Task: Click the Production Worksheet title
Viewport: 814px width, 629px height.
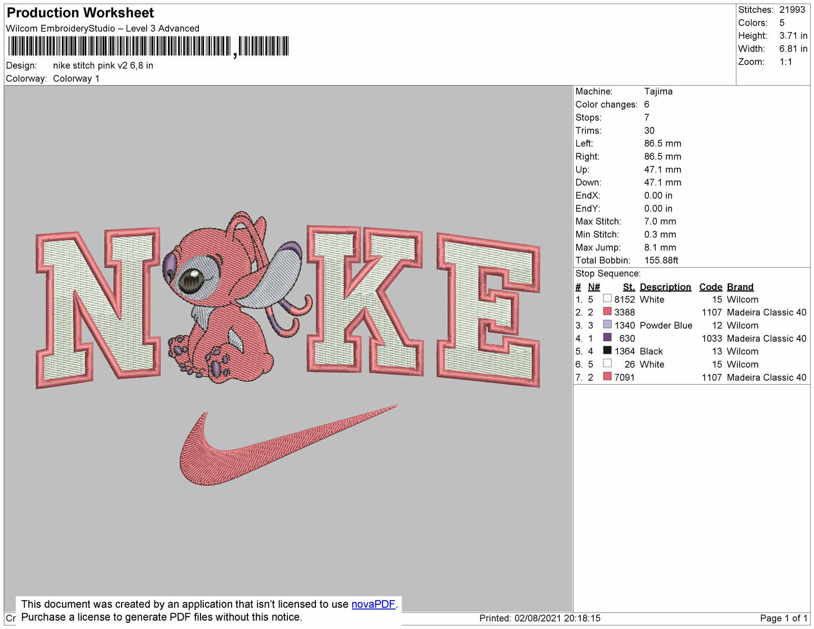Action: (x=80, y=12)
